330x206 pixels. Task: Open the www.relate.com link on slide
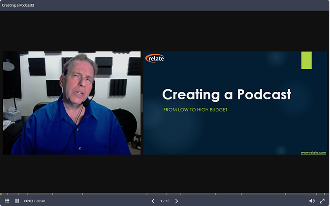coord(313,153)
